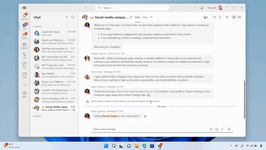Rename chat using the pencil icon
Screen dimensions: 266x150
pos(131,17)
